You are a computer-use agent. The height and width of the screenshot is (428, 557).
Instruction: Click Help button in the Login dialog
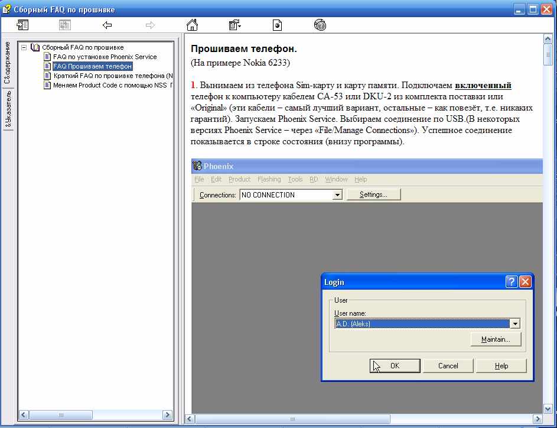[501, 366]
